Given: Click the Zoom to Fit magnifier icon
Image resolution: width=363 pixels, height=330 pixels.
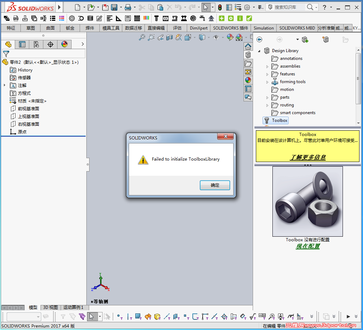Looking at the screenshot, I should pos(142,37).
